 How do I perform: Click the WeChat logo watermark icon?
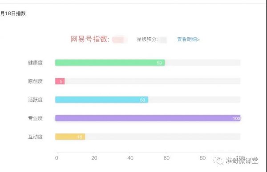(x=218, y=160)
